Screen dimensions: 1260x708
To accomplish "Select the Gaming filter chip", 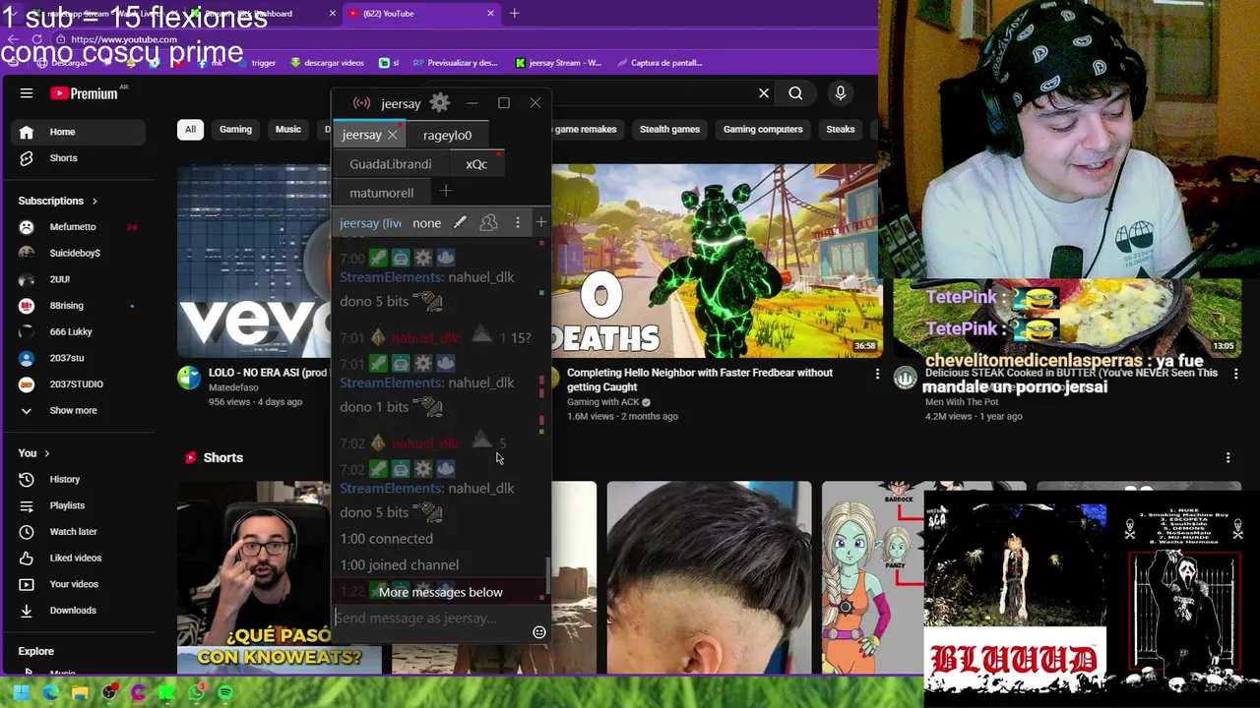I will (x=235, y=129).
